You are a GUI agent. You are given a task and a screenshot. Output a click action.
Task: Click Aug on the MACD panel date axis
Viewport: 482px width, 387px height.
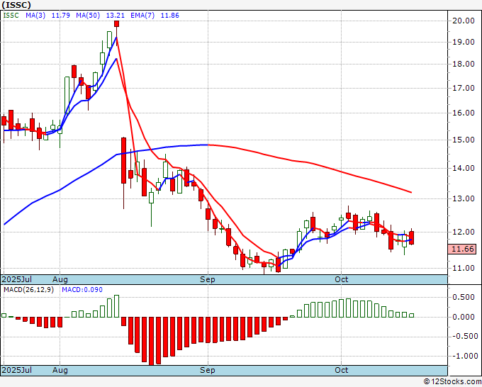pyautogui.click(x=60, y=370)
